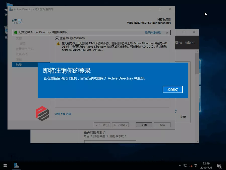Click the wizard's bottom 关闭 button

144,125
